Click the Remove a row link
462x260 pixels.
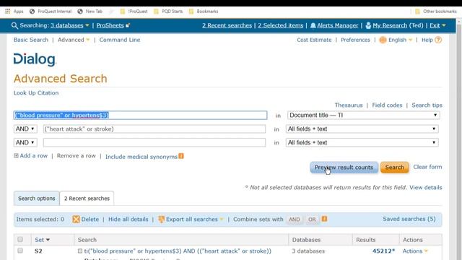77,156
